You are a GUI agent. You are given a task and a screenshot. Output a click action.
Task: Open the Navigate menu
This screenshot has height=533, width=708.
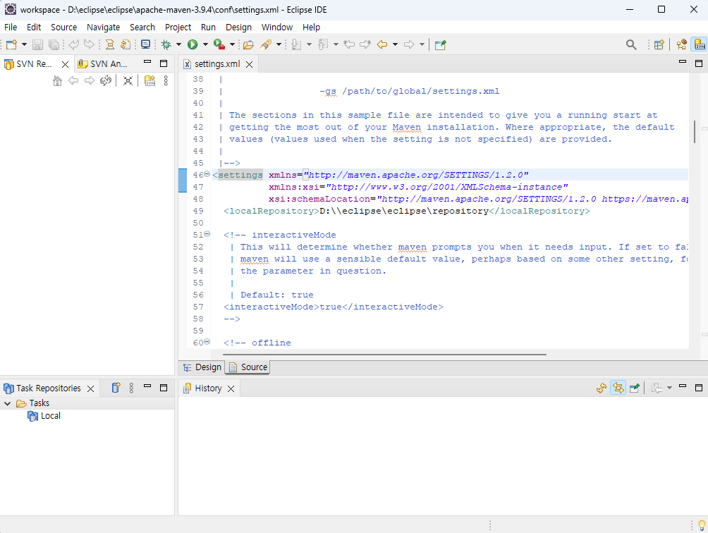click(x=103, y=27)
